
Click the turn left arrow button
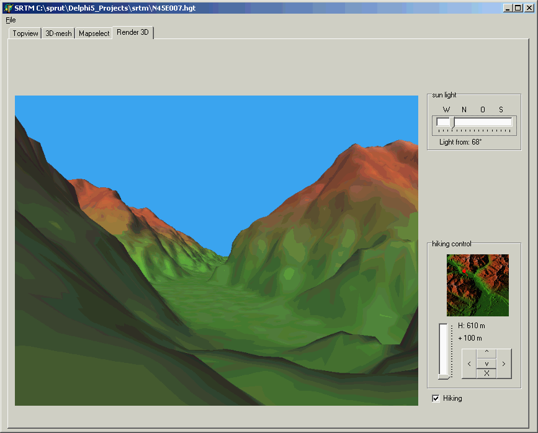[x=469, y=364]
